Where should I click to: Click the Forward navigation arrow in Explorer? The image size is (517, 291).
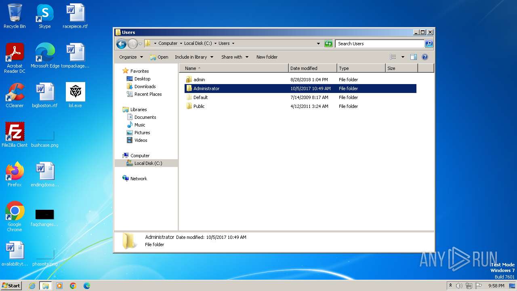click(x=132, y=44)
